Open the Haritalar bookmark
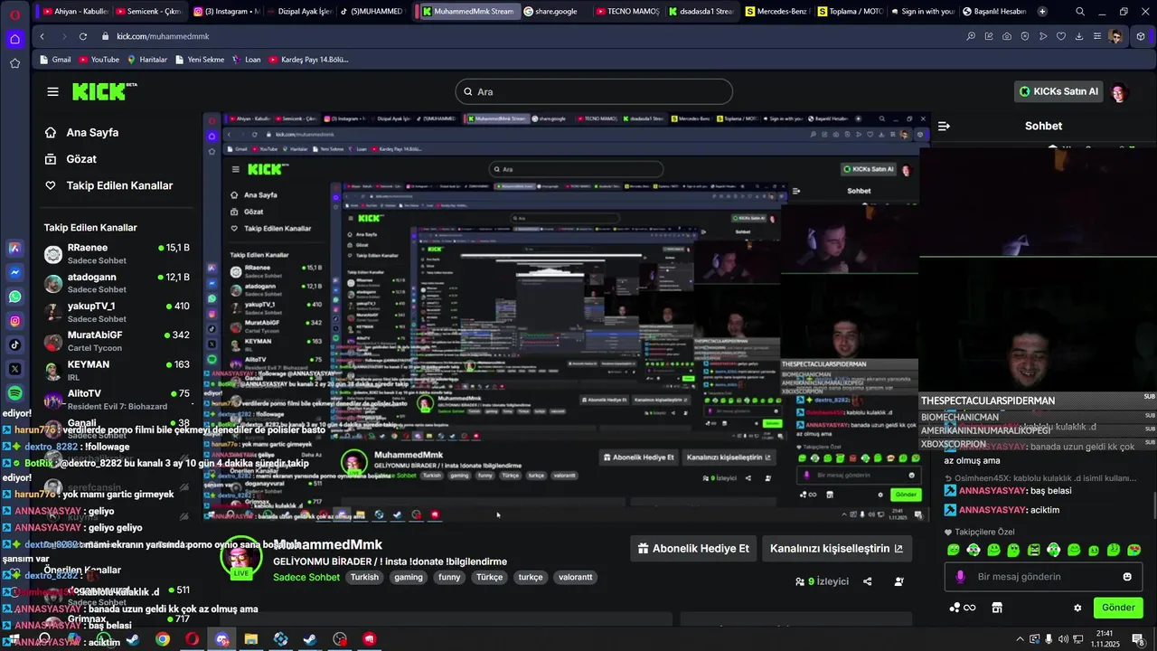The image size is (1157, 651). (147, 60)
